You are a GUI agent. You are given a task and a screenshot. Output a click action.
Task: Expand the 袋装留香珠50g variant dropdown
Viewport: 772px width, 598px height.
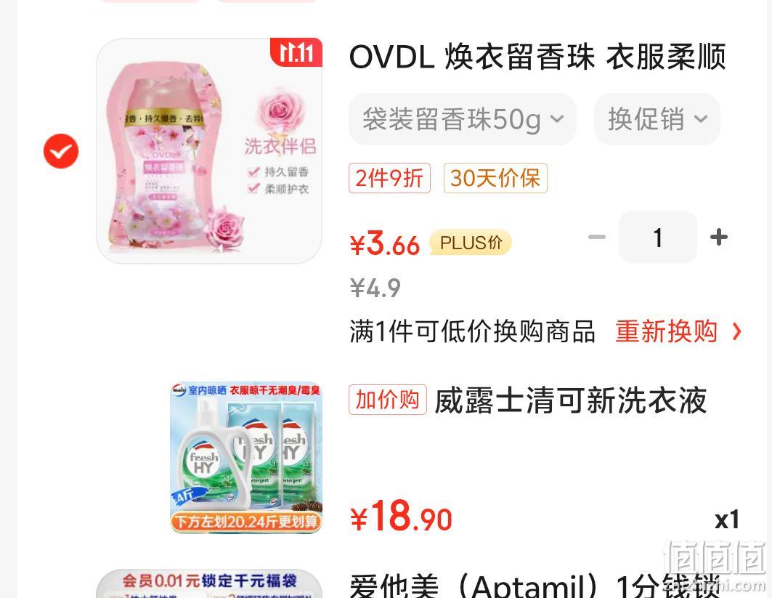tap(463, 119)
